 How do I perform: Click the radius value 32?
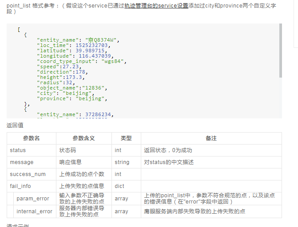(69, 82)
